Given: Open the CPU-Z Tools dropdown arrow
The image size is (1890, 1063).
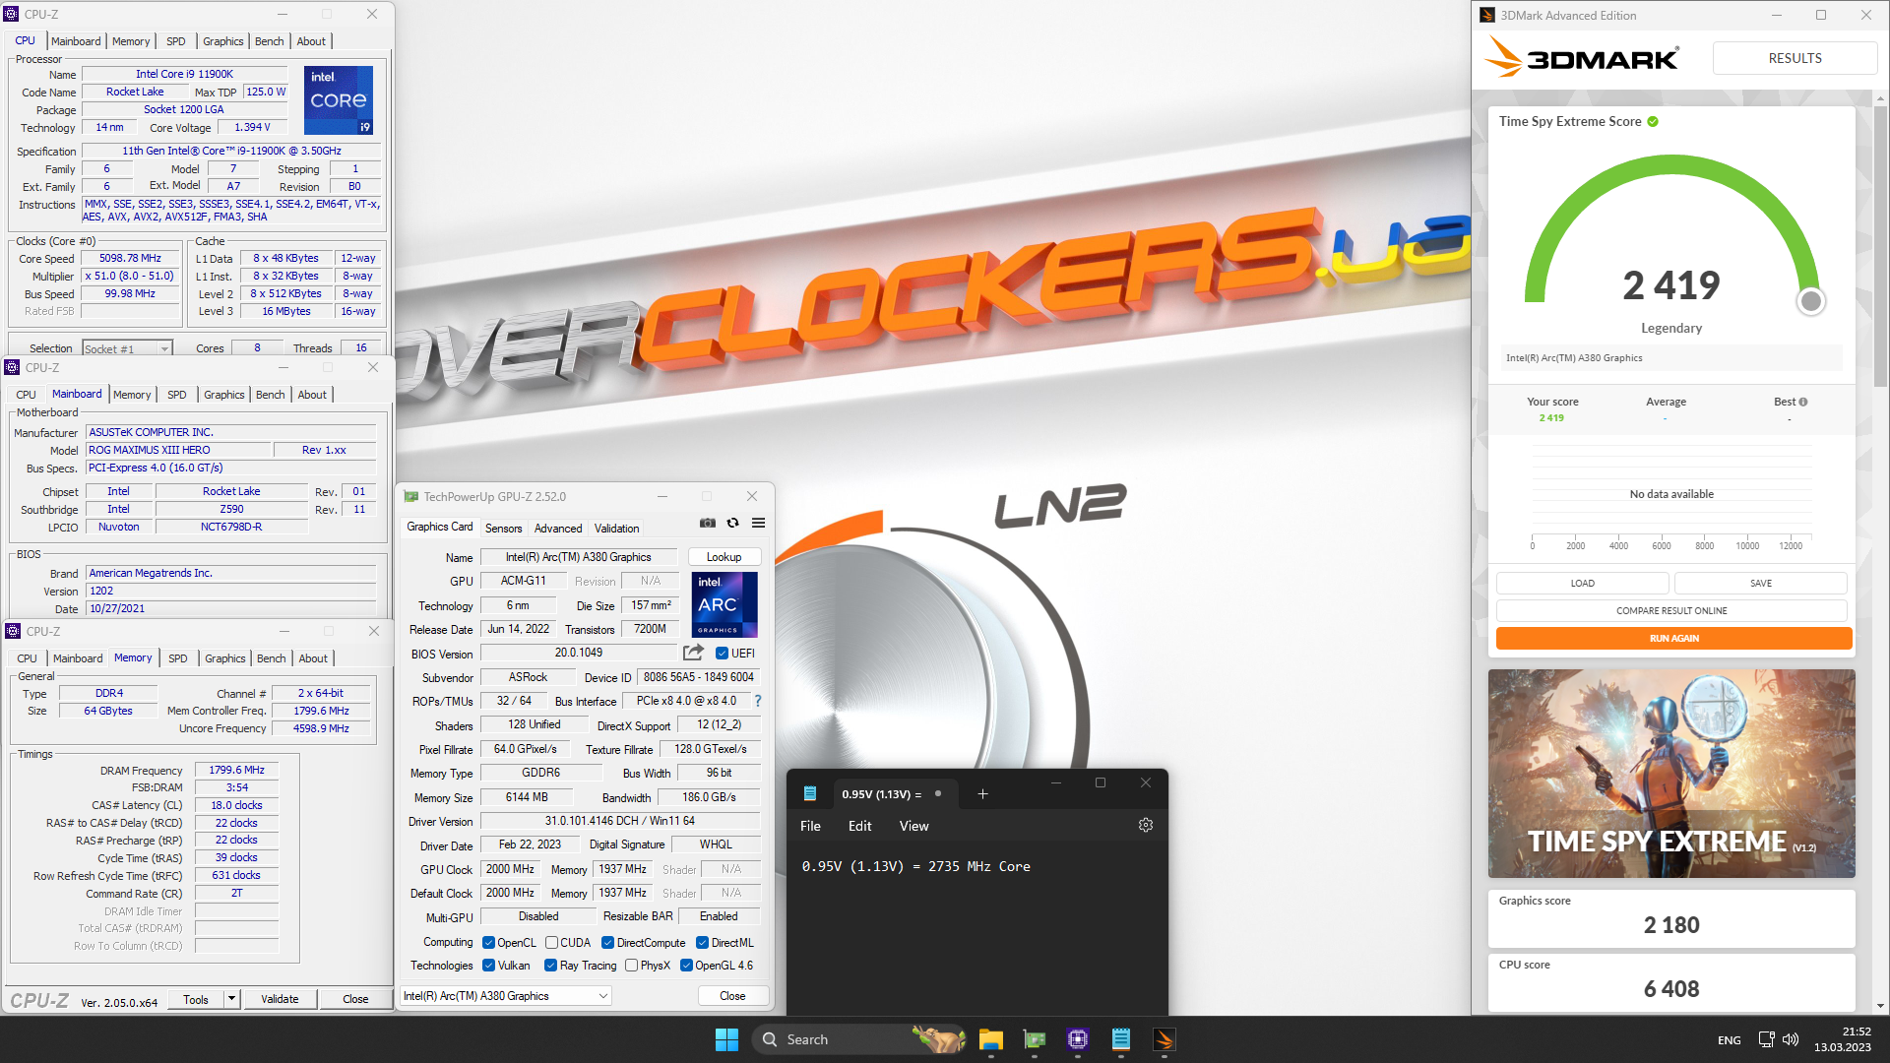Looking at the screenshot, I should 231,999.
